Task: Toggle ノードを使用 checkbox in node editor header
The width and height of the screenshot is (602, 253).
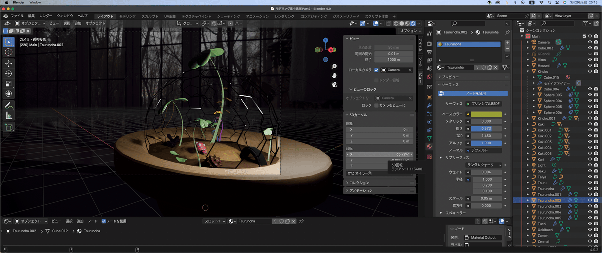Action: (x=104, y=221)
